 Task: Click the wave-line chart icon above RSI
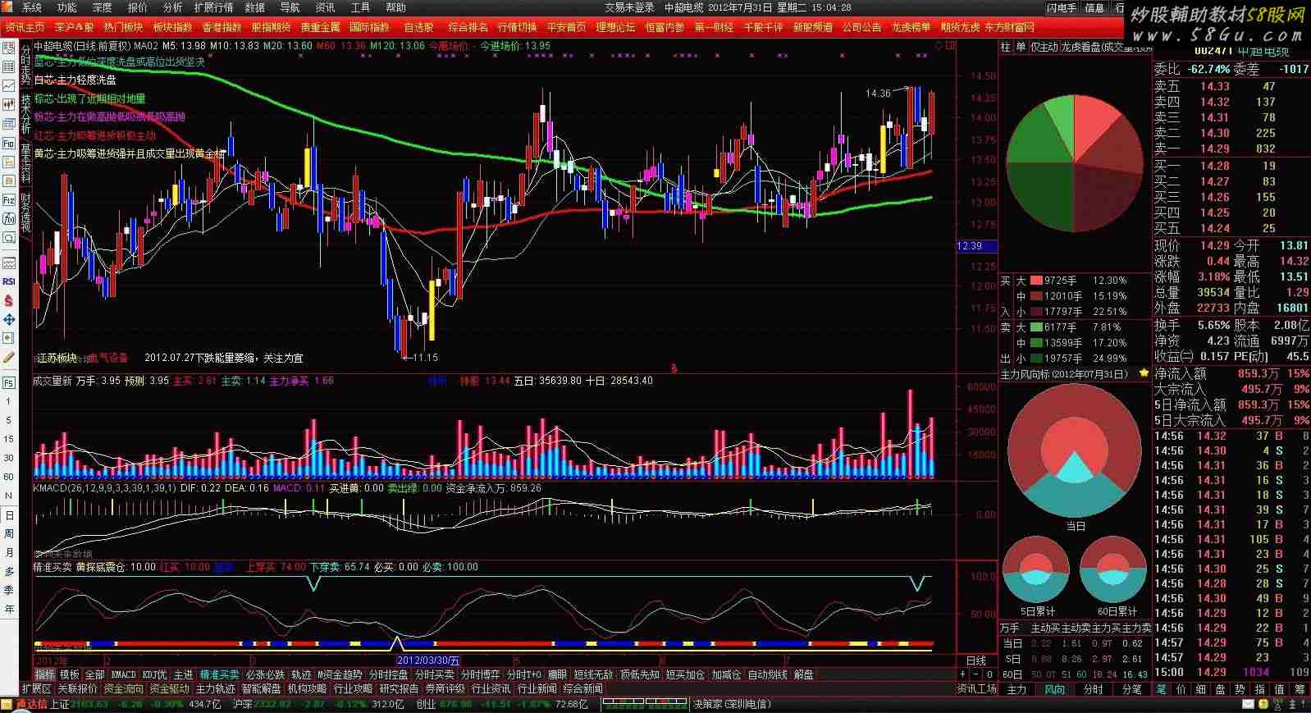click(9, 263)
